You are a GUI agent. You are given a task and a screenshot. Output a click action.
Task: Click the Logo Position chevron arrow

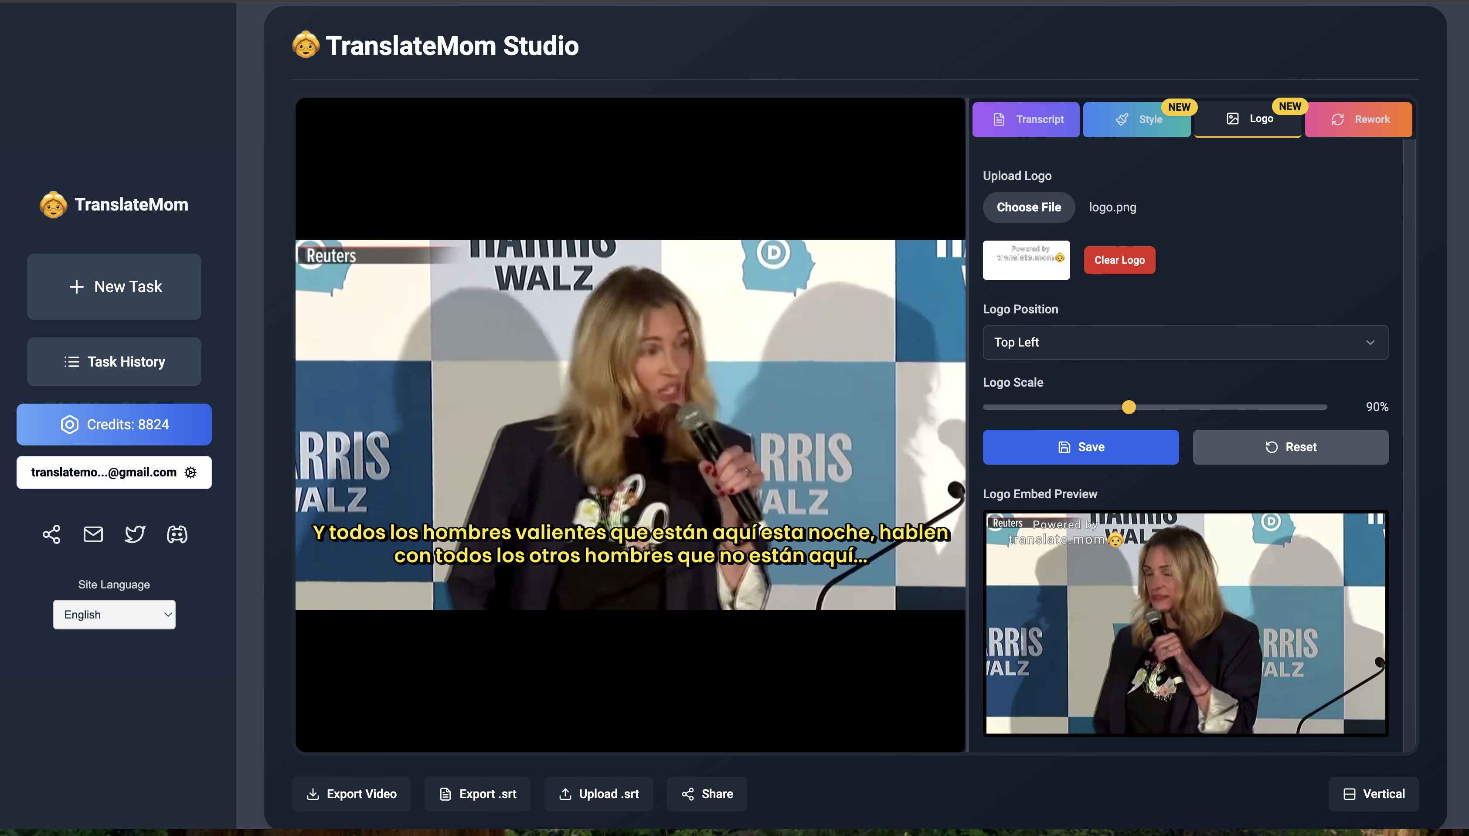point(1370,342)
